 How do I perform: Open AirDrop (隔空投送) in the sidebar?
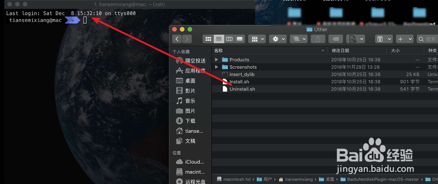(x=191, y=60)
